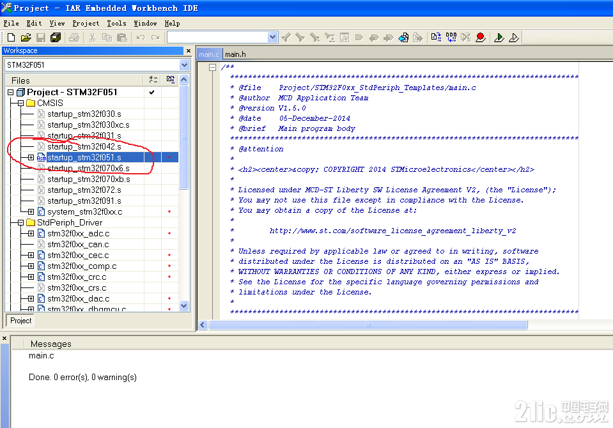Collapse the header comment fold in editor
The height and width of the screenshot is (428, 613).
tap(212, 67)
